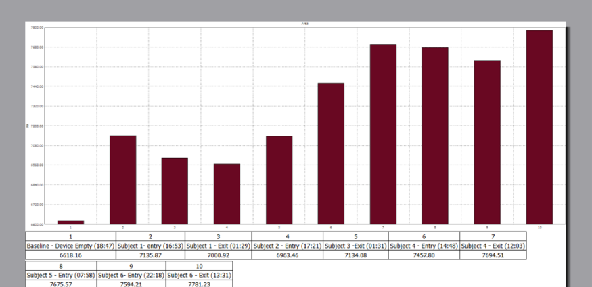
Task: Select the value 6618.16
Action: [x=70, y=255]
